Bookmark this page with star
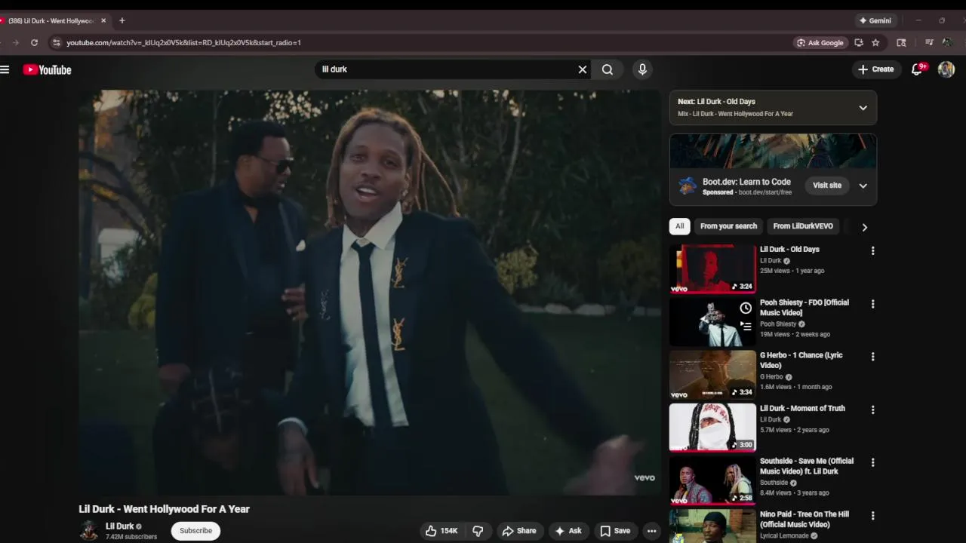 [x=875, y=43]
